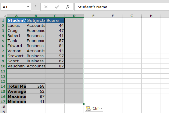Click the fill handle of the selection
The width and height of the screenshot is (169, 113).
[84, 104]
